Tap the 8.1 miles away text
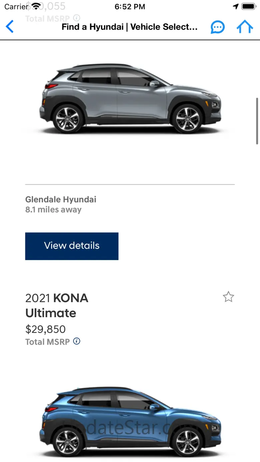This screenshot has height=462, width=260. (53, 210)
